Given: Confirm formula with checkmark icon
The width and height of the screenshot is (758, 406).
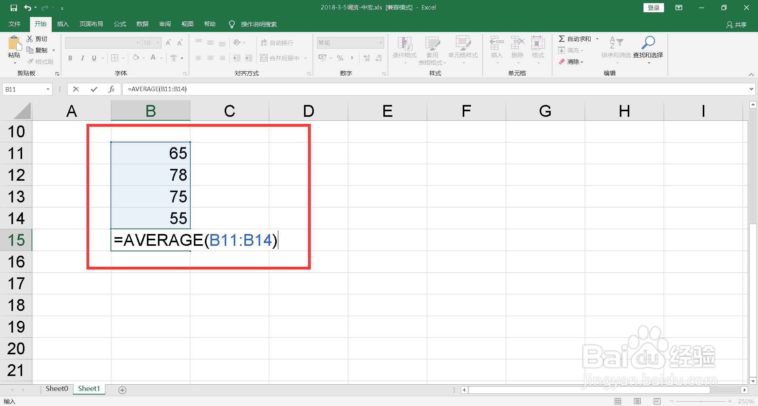Looking at the screenshot, I should point(94,89).
